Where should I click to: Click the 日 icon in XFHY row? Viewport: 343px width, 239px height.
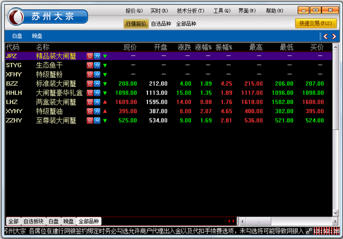click(x=90, y=74)
